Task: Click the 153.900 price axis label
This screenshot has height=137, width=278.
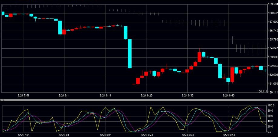Action: [x=273, y=57]
